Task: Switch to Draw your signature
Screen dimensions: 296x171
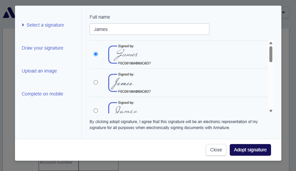Action: pos(43,48)
